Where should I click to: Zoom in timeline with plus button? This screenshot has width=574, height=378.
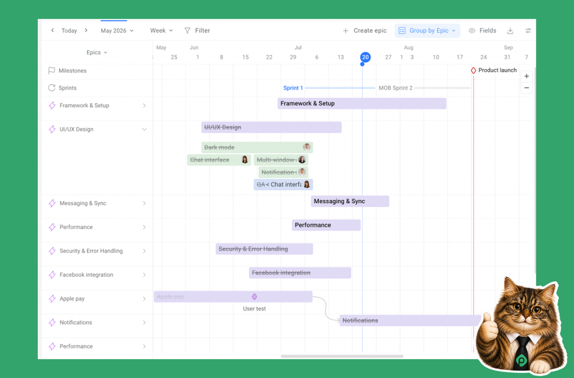tap(526, 77)
